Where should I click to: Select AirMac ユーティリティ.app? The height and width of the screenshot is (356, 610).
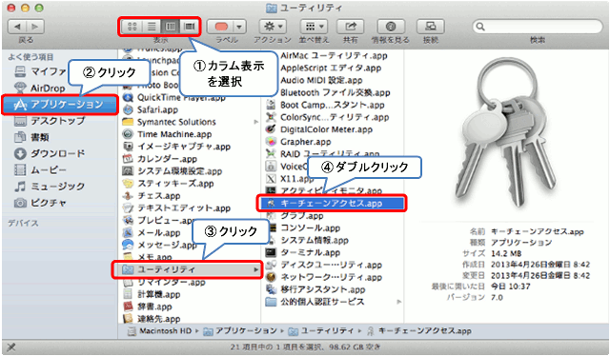click(x=334, y=55)
